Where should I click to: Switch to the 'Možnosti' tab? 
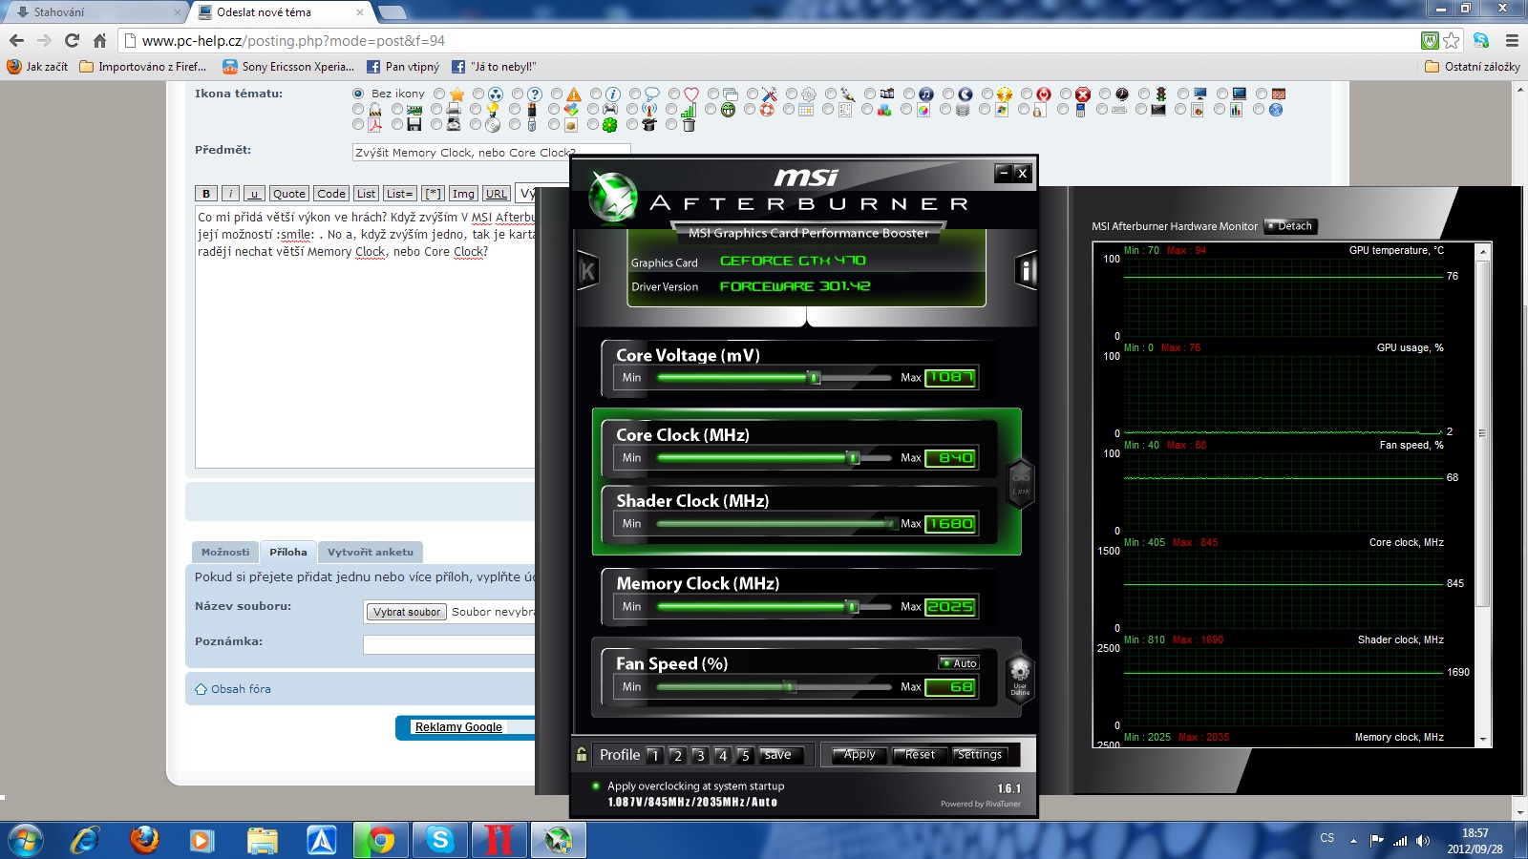pyautogui.click(x=225, y=552)
